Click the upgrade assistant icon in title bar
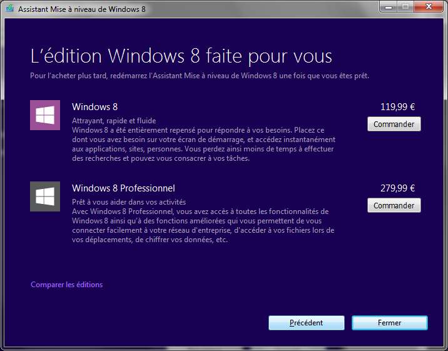 coord(9,10)
